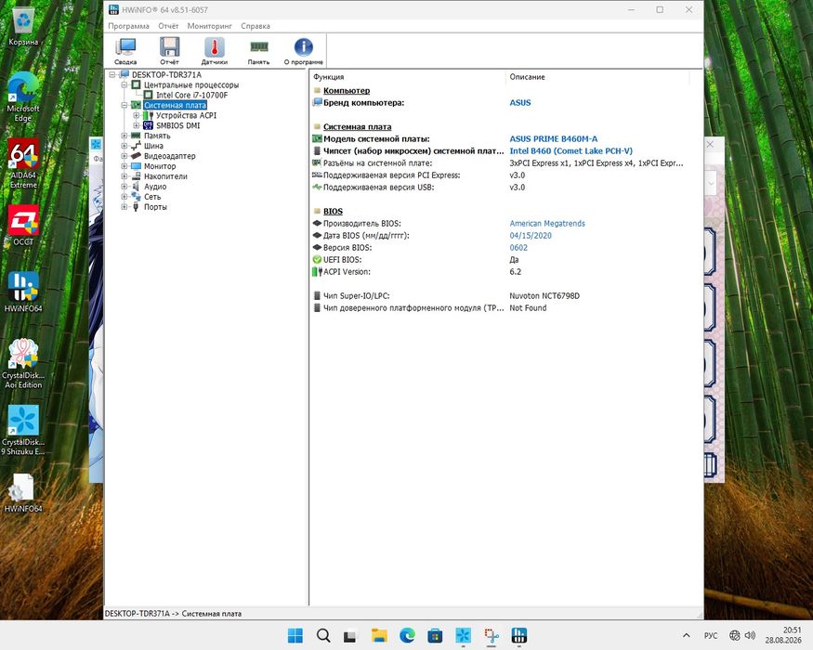813x650 pixels.
Task: Select the ACPI Version row
Action: point(501,272)
